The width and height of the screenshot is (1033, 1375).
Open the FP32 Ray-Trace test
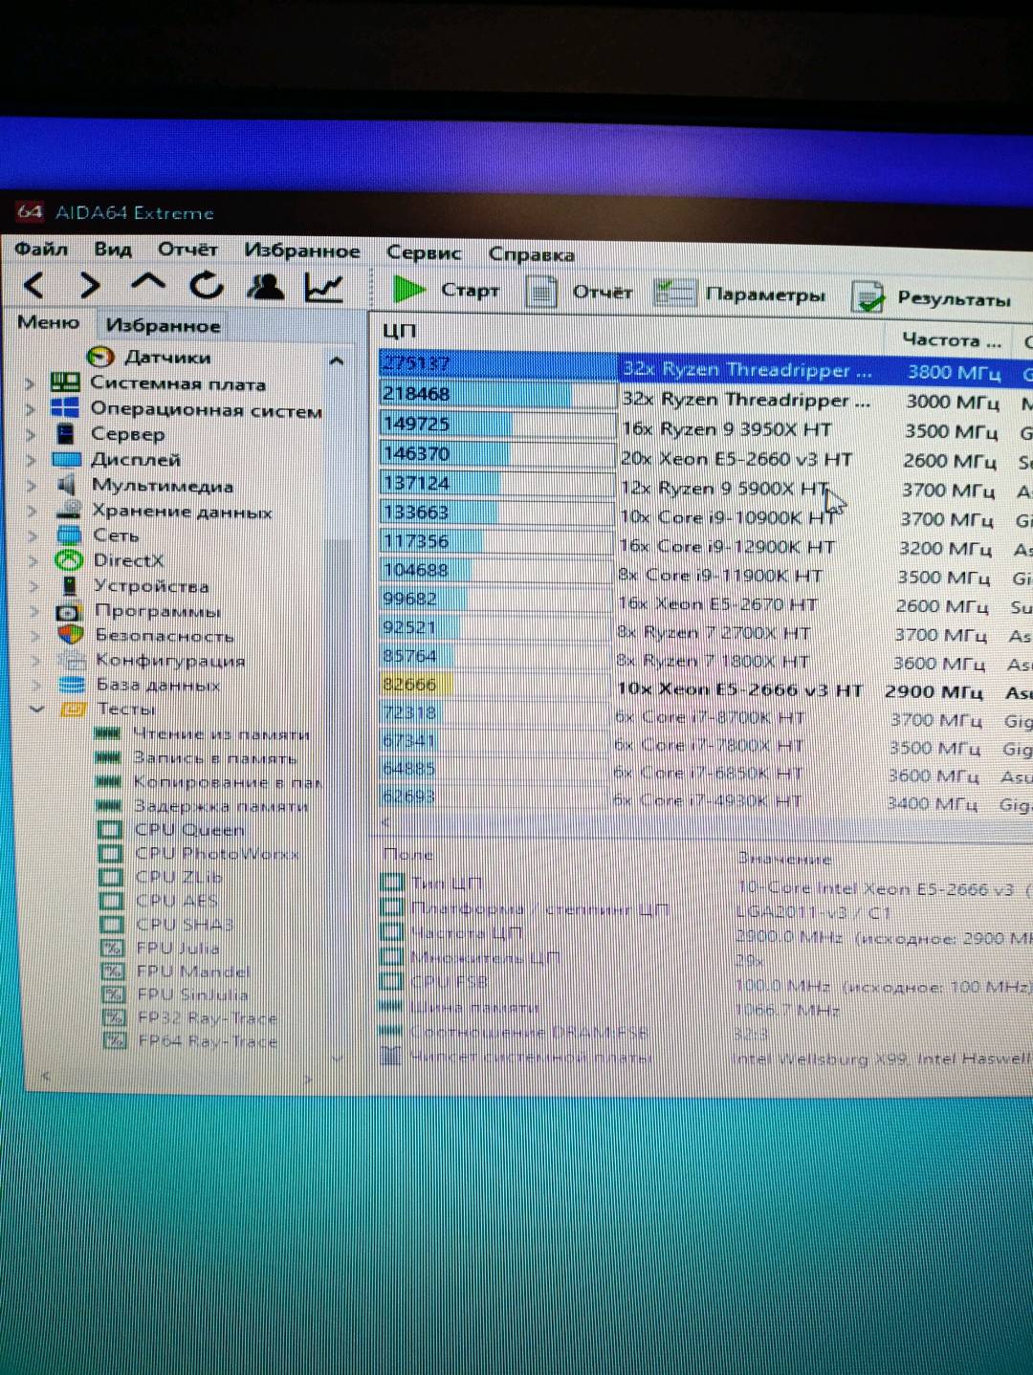(190, 1018)
